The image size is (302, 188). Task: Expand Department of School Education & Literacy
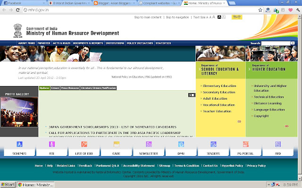220,70
